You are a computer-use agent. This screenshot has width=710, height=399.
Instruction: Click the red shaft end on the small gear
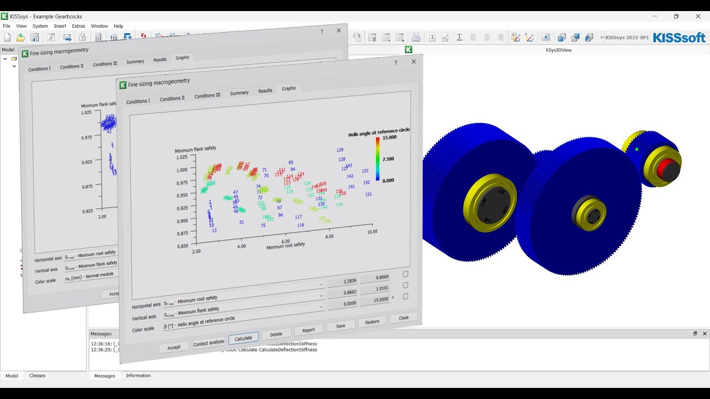[x=668, y=169]
